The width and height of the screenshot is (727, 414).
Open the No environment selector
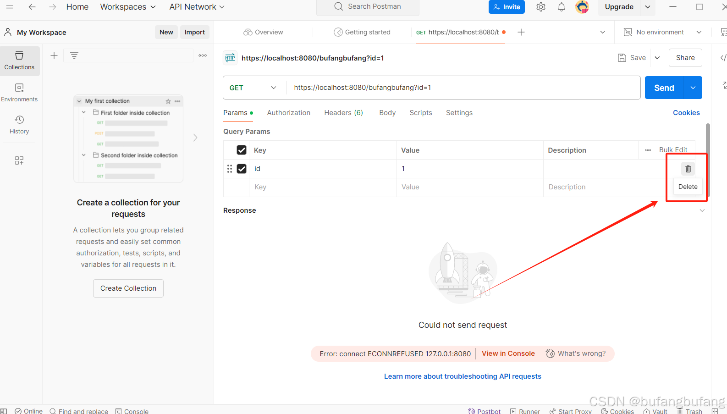tap(663, 32)
